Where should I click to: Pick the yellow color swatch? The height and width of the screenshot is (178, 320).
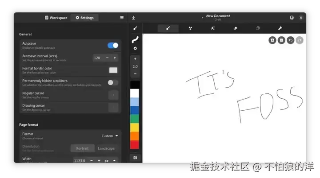click(x=135, y=128)
